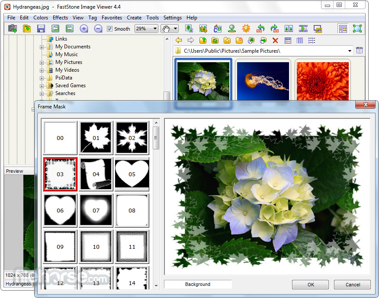Select the My Music folder in tree
This screenshot has width=379, height=298.
pyautogui.click(x=67, y=54)
